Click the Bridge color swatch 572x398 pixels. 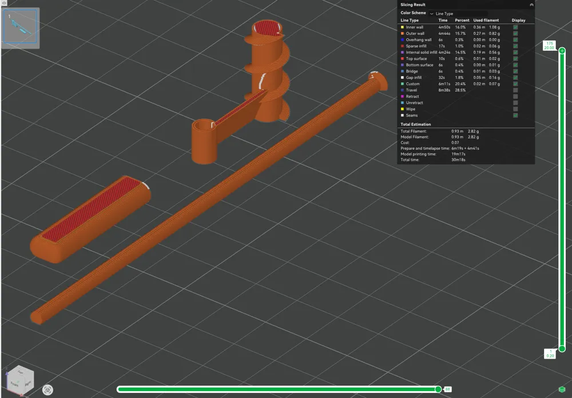pyautogui.click(x=402, y=71)
